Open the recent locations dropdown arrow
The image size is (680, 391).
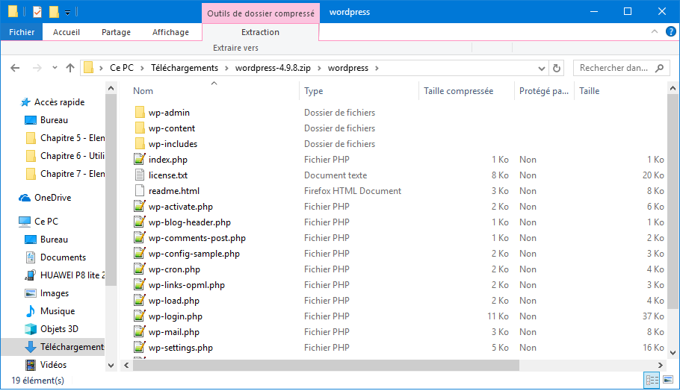[55, 68]
